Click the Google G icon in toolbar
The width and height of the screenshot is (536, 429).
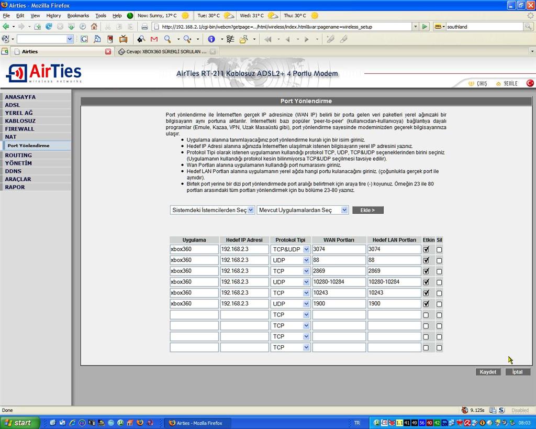click(x=84, y=39)
